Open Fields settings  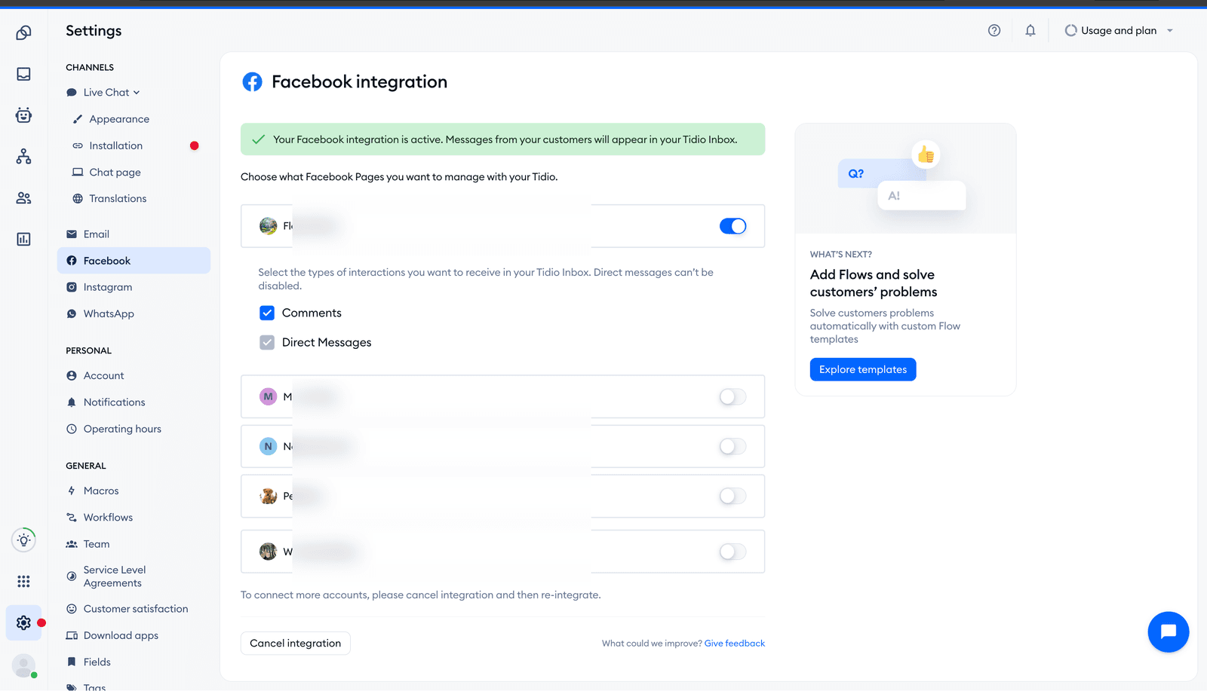coord(97,662)
